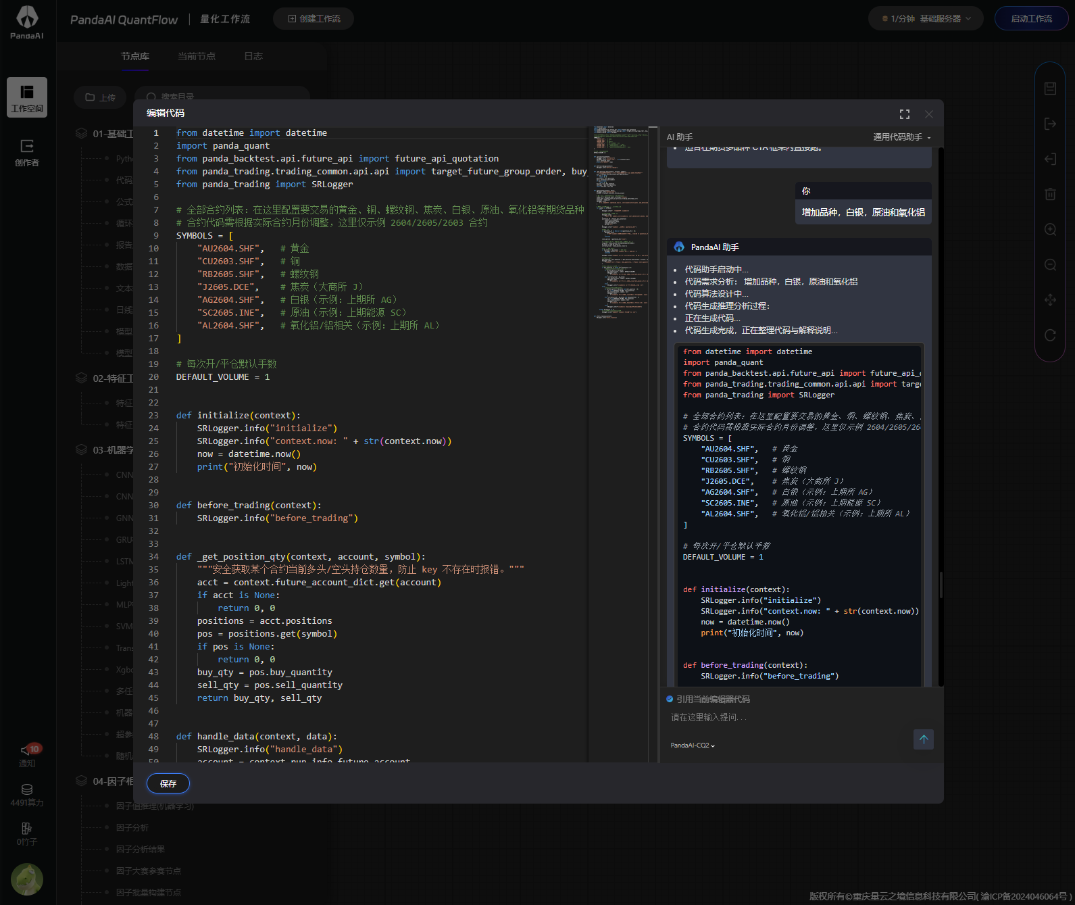Viewport: 1075px width, 905px height.
Task: Click the def before_trading(context) line in editor
Action: tap(249, 506)
